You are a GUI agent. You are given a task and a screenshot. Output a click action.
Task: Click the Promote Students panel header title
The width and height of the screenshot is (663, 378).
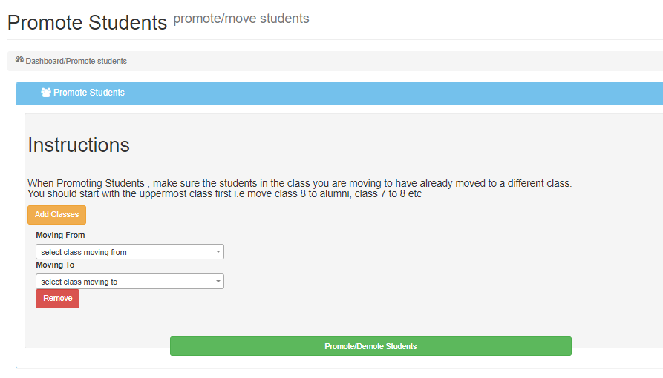click(89, 93)
